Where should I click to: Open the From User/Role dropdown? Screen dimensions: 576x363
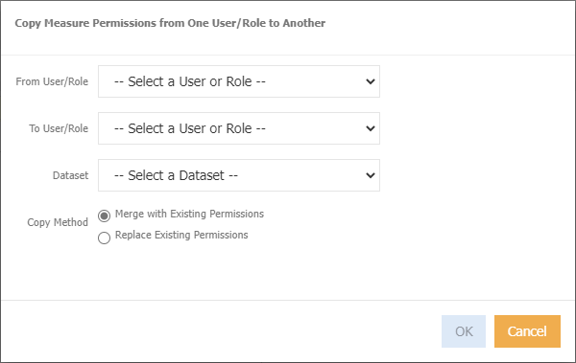coord(239,81)
